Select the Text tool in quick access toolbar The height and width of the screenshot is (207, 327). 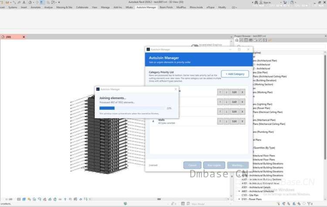click(x=24, y=2)
